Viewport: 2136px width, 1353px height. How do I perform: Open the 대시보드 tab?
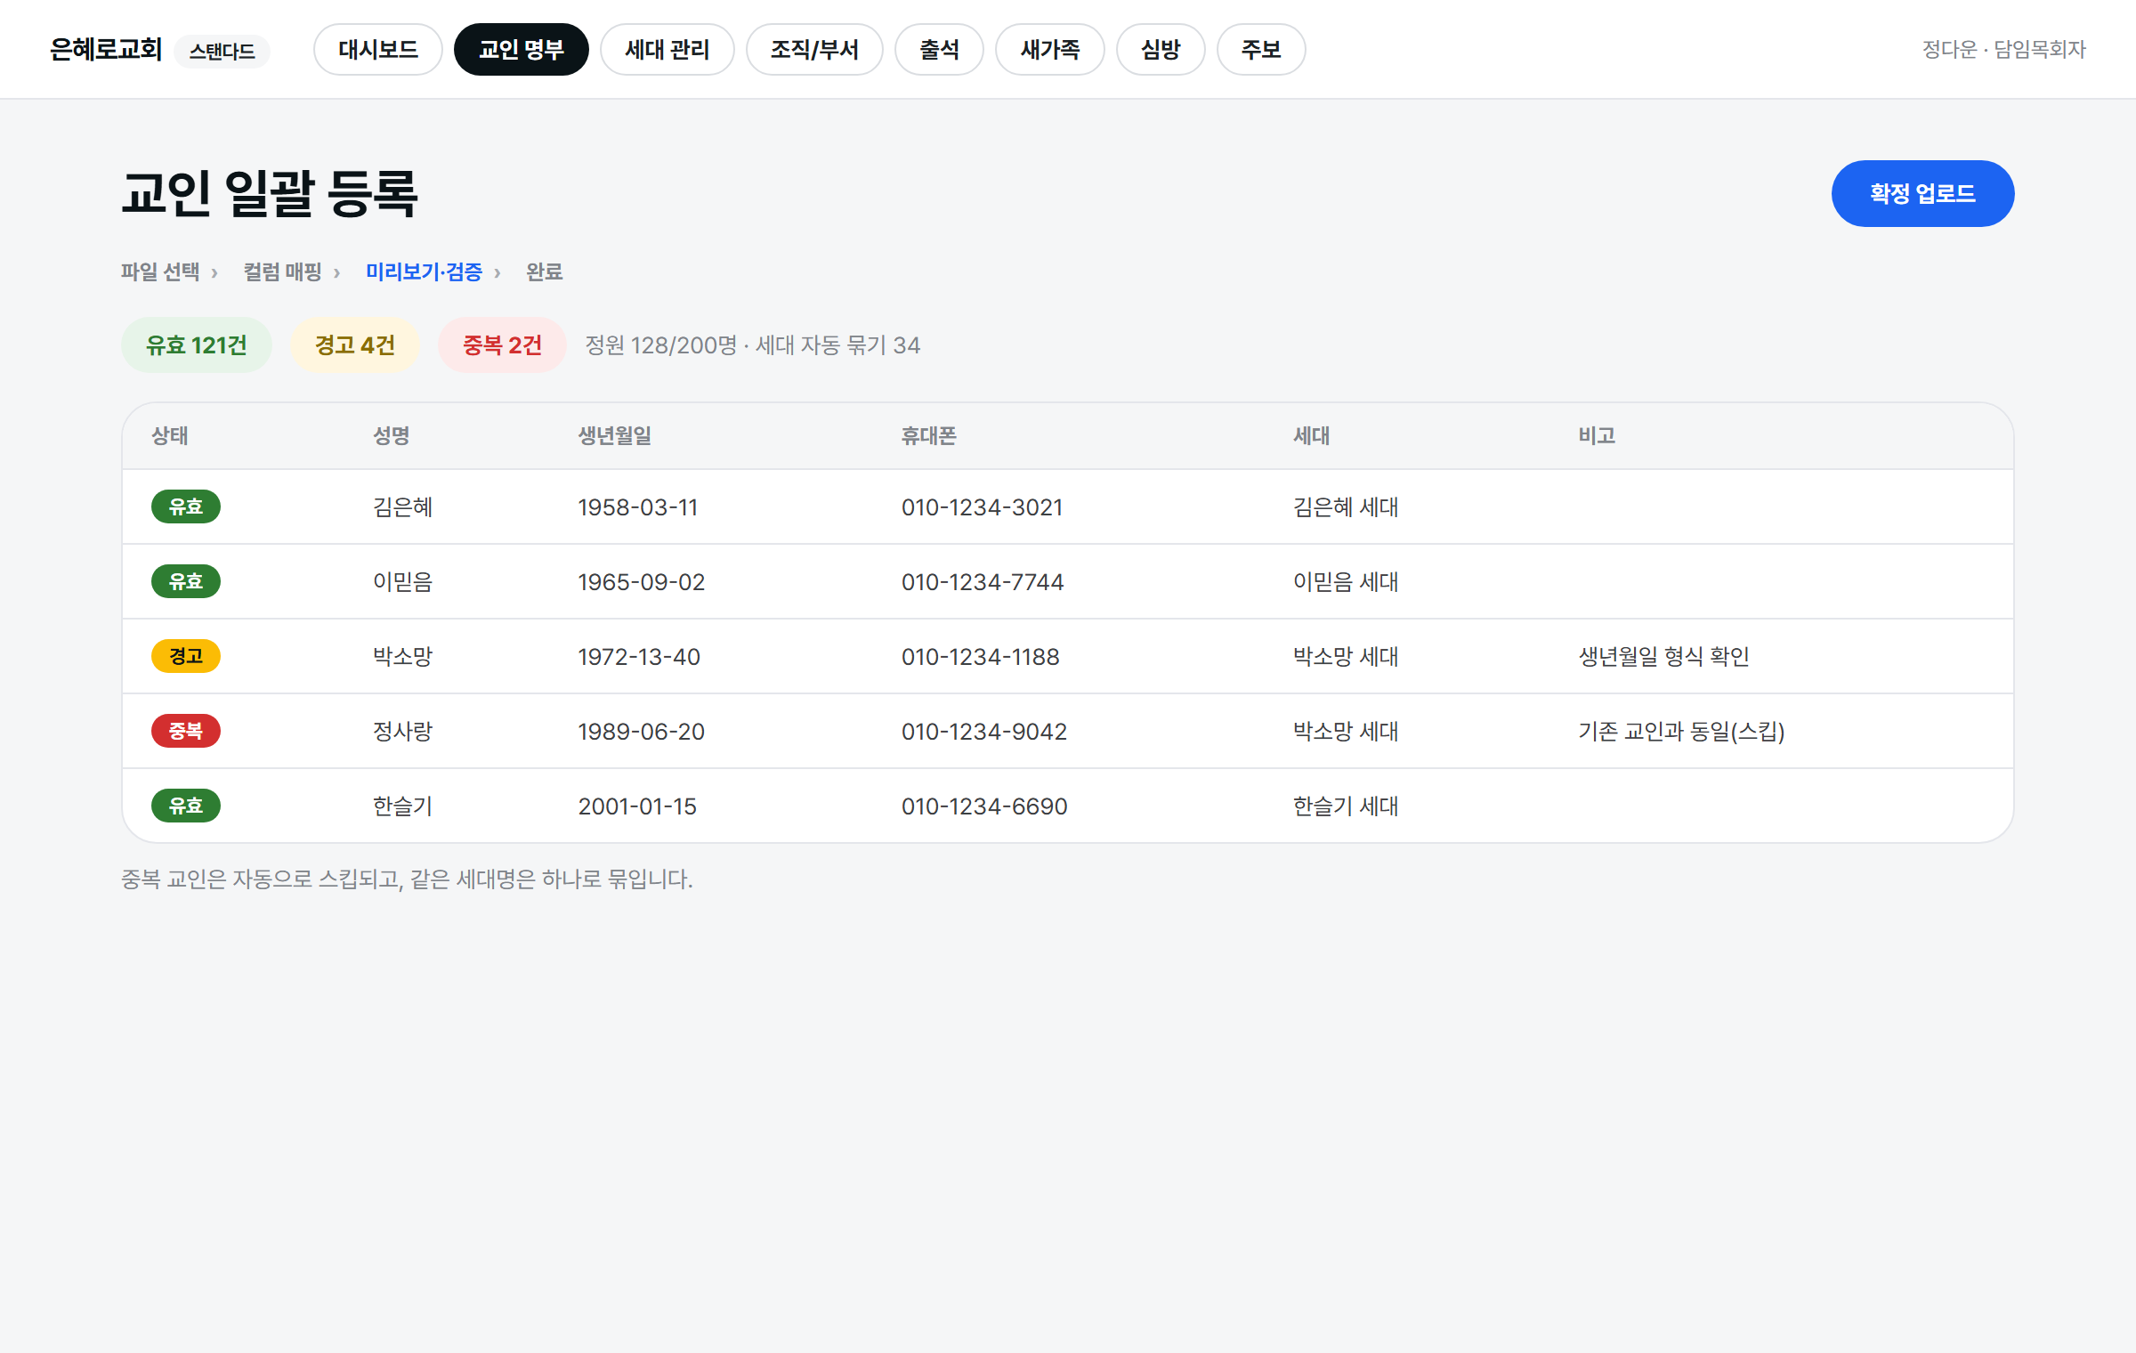[378, 50]
